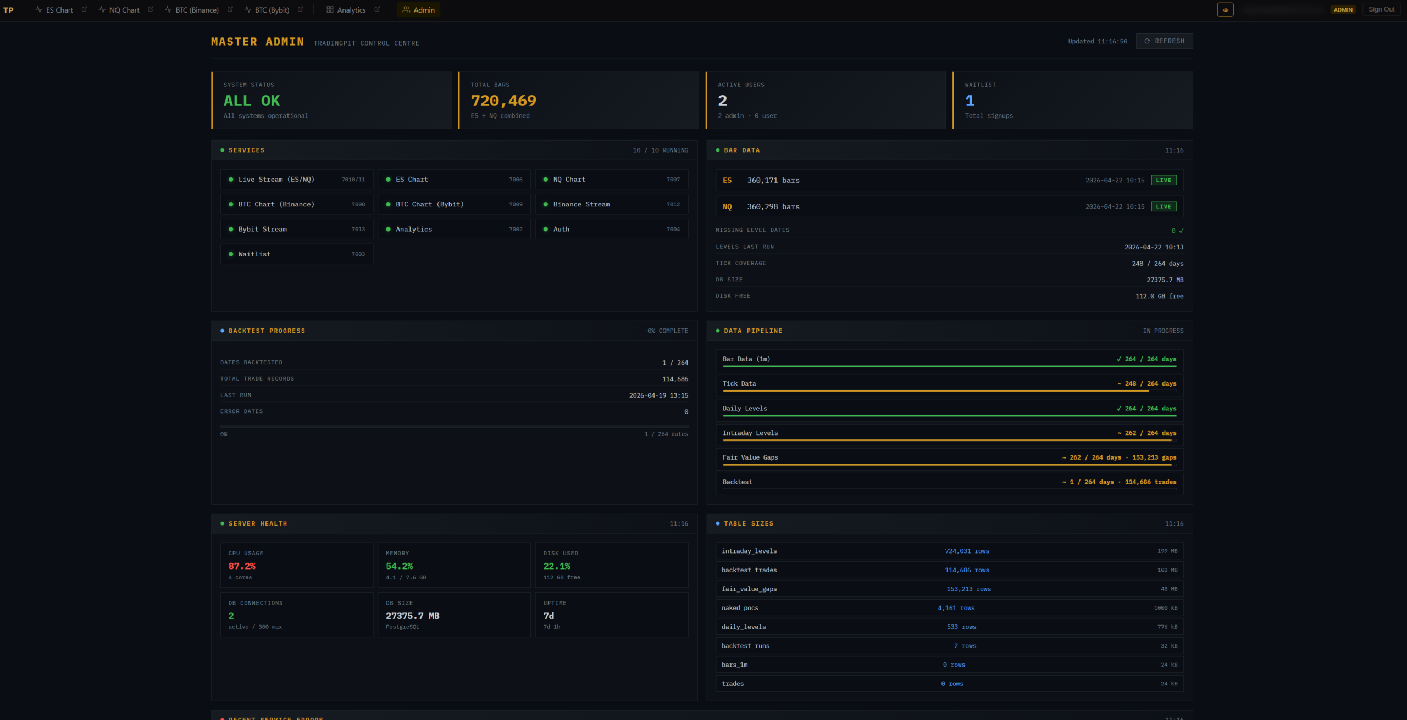This screenshot has width=1407, height=720.
Task: Select the Daily Levels pipeline row
Action: click(949, 410)
